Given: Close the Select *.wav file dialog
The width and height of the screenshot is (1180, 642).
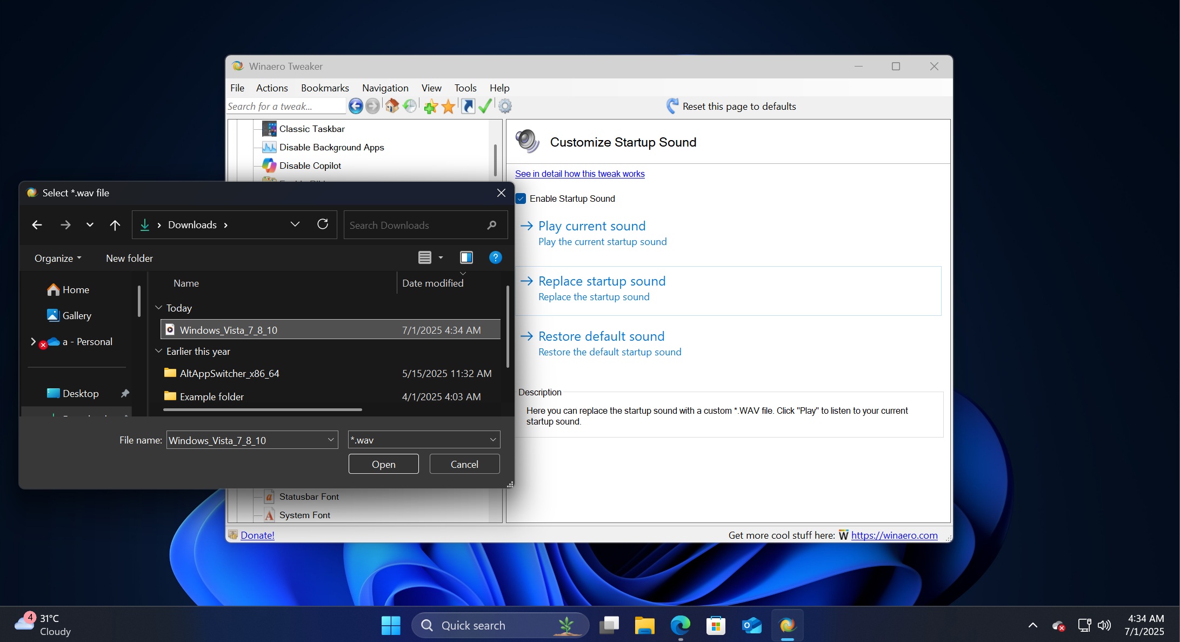Looking at the screenshot, I should (x=501, y=193).
